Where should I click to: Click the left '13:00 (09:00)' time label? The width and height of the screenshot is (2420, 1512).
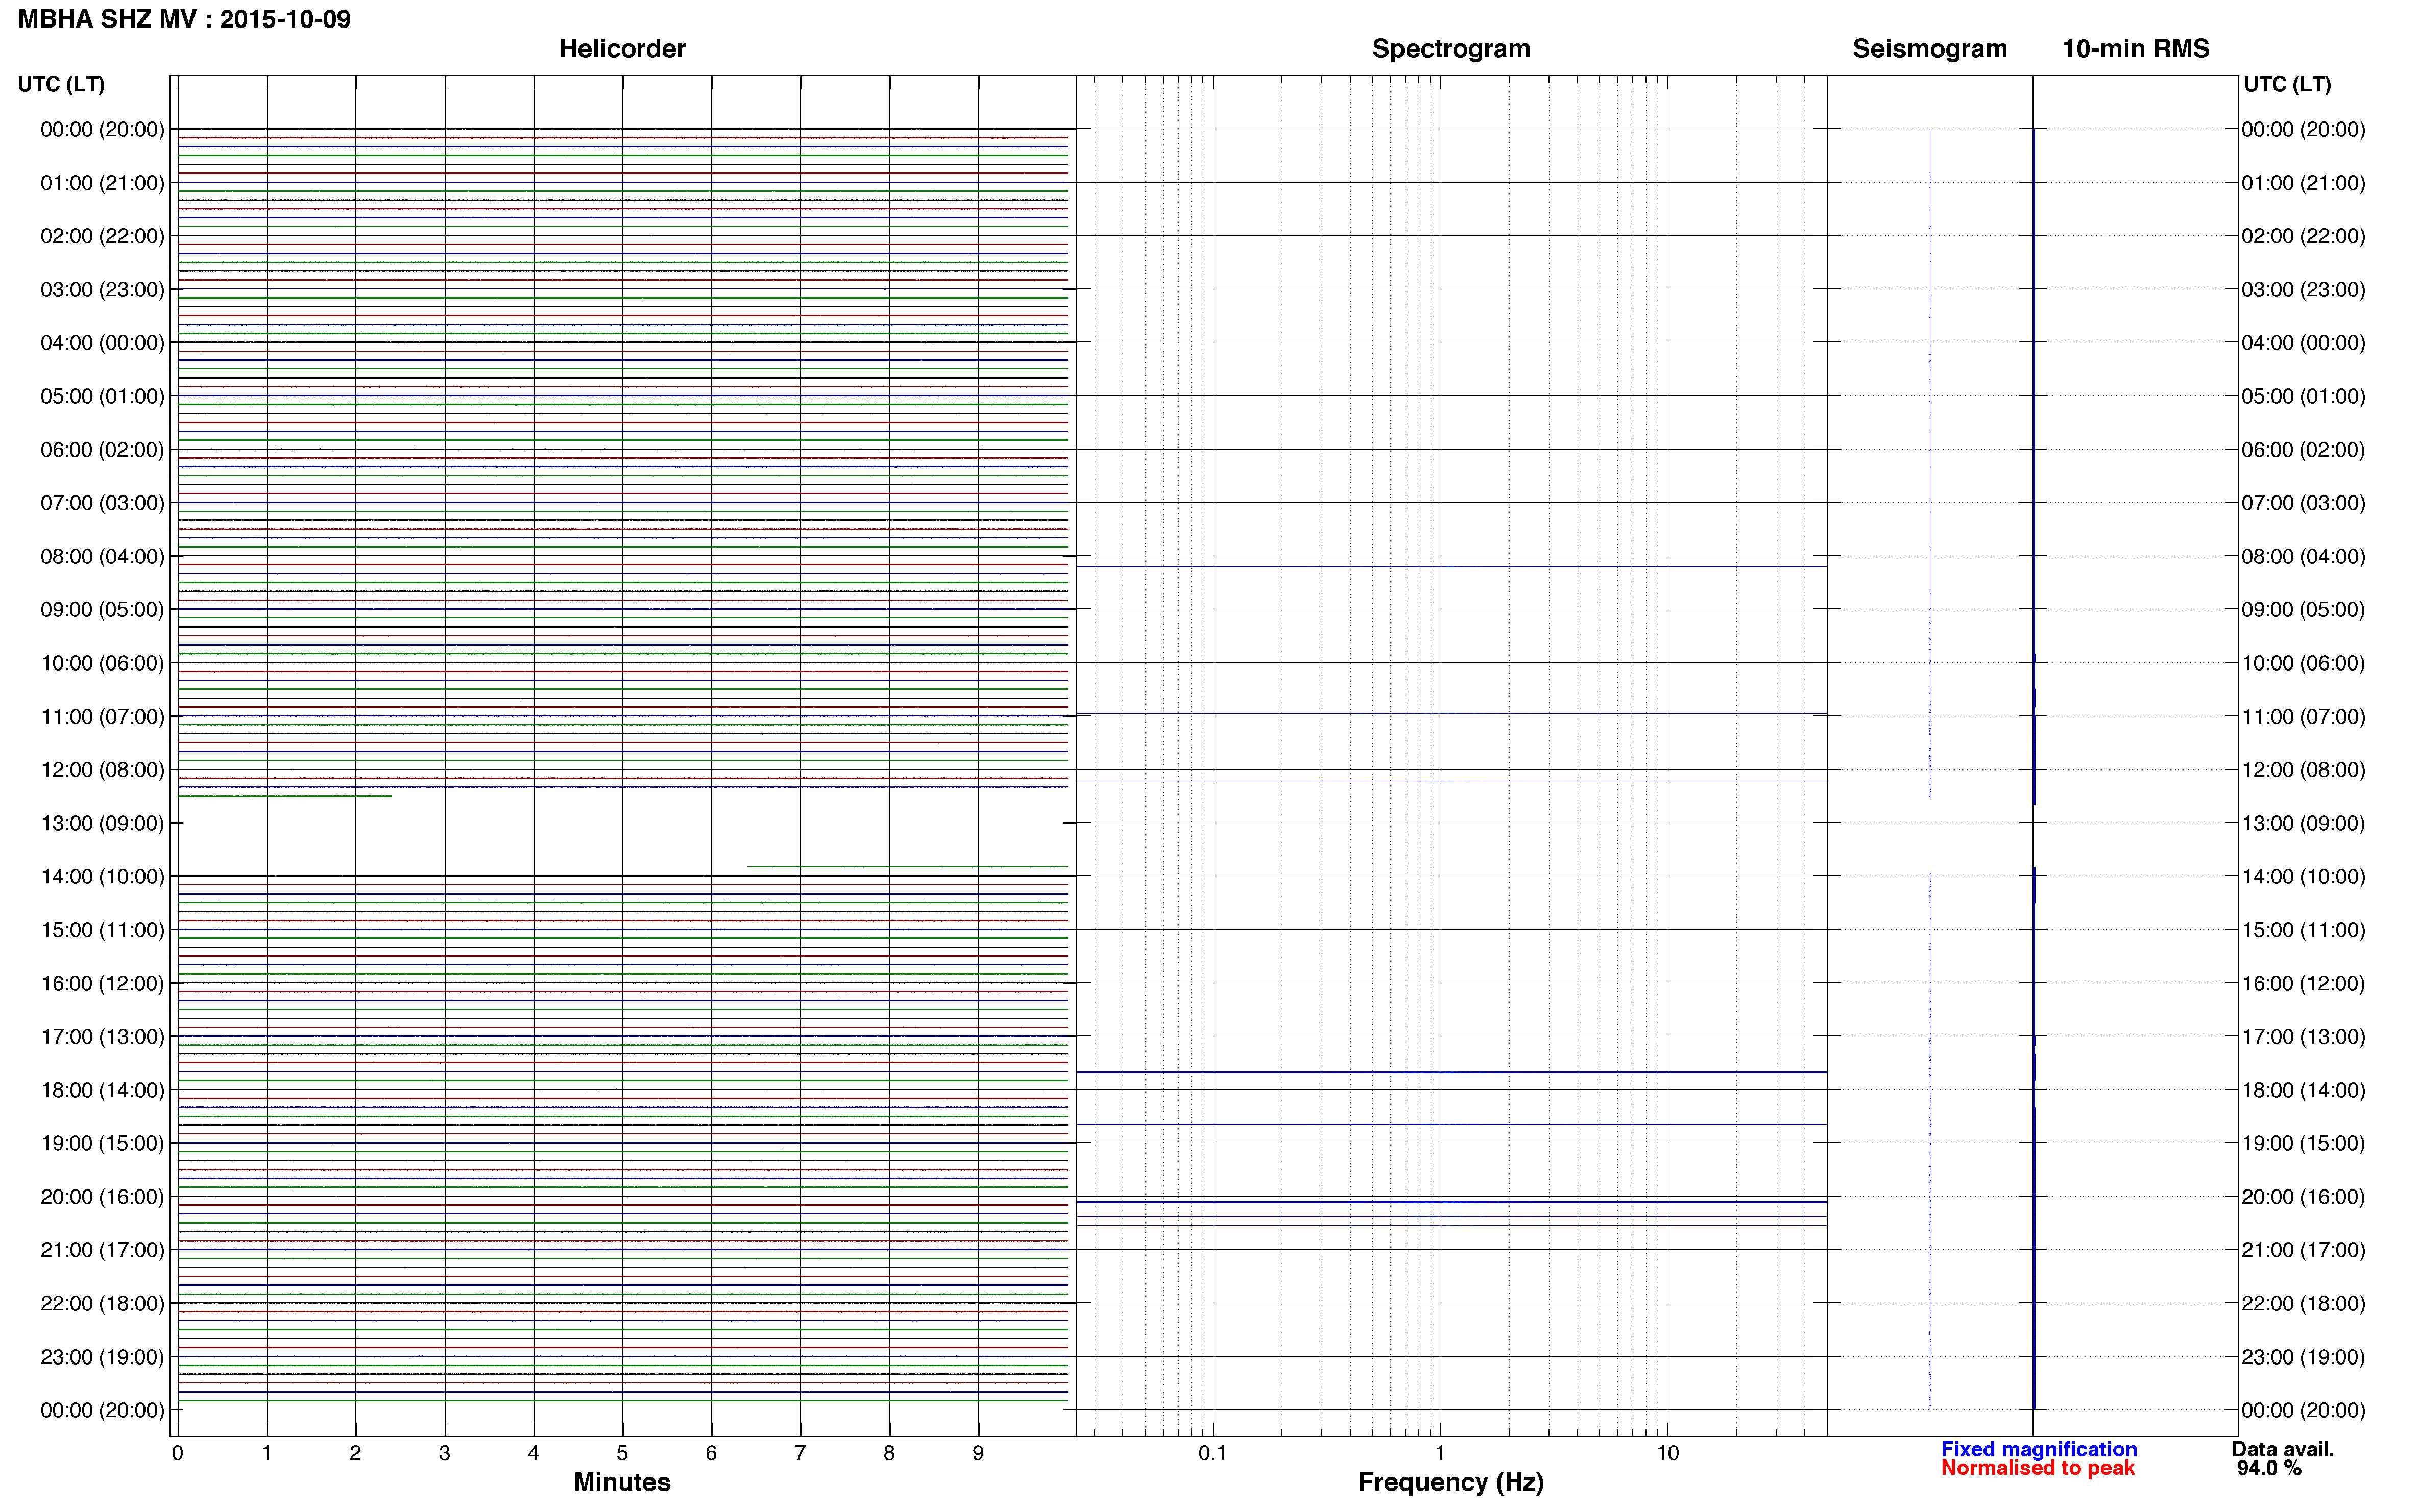pyautogui.click(x=102, y=823)
